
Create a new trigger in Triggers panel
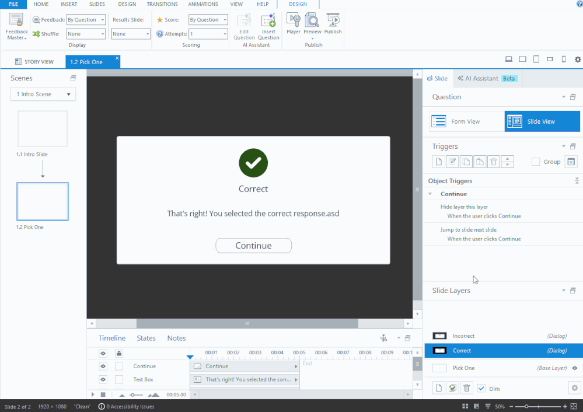pos(439,162)
